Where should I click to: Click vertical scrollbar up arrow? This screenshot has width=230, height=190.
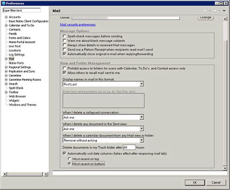tap(225, 18)
